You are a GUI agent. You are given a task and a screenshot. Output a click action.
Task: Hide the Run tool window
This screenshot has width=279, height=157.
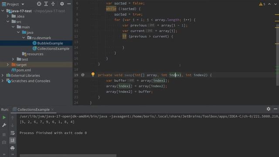click(x=276, y=109)
